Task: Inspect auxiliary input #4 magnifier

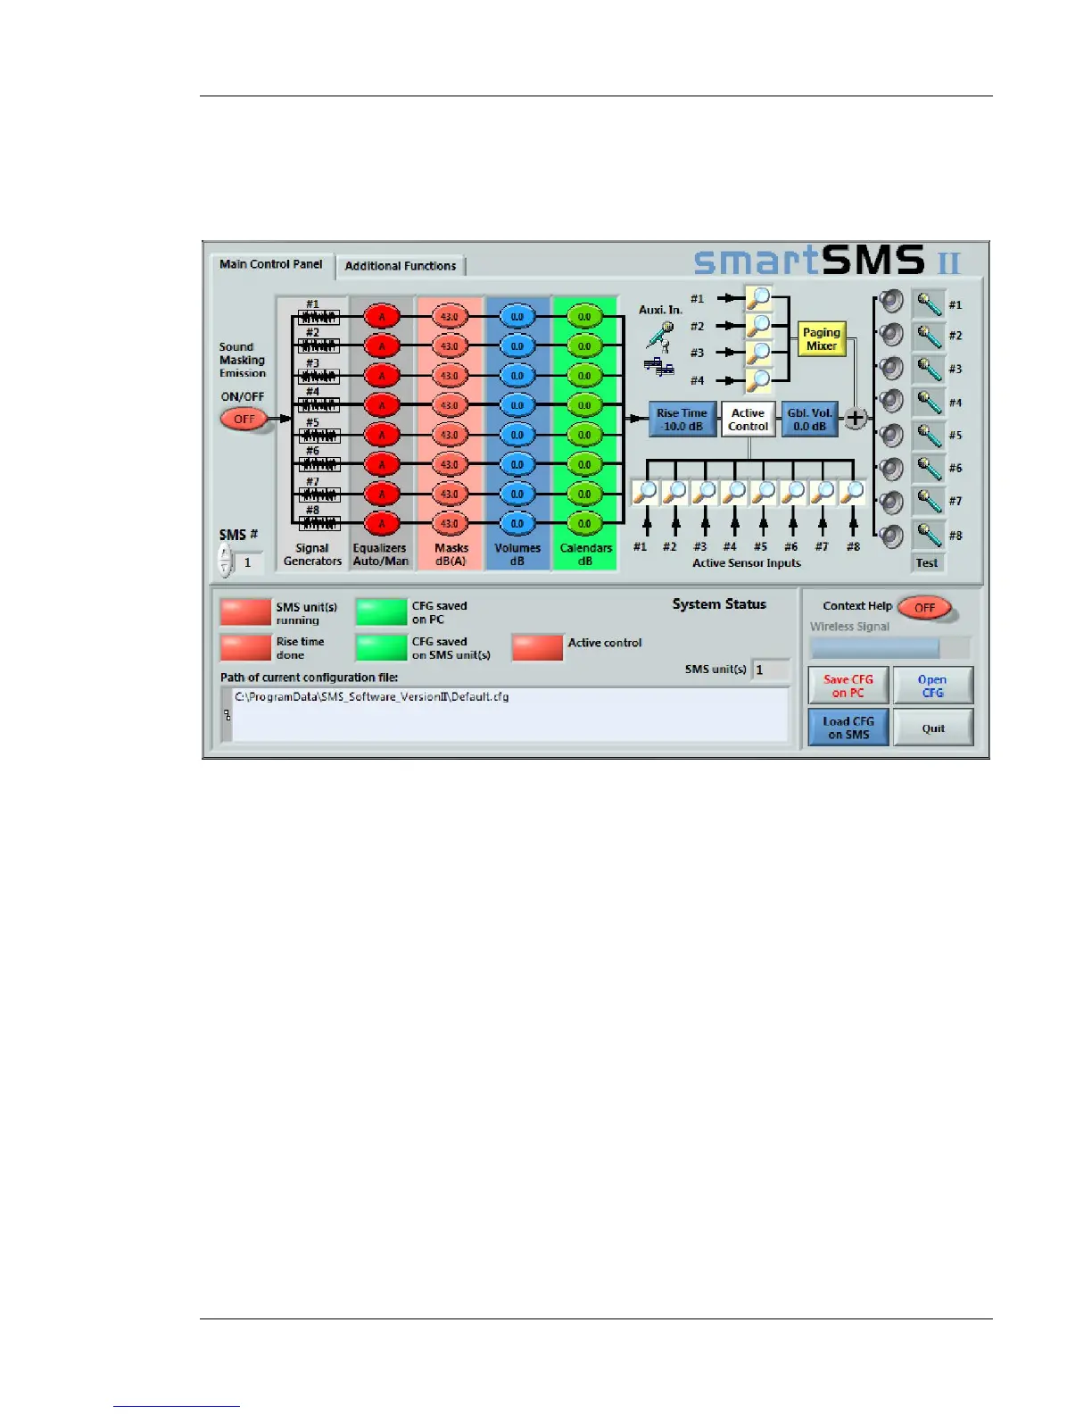Action: (x=758, y=381)
